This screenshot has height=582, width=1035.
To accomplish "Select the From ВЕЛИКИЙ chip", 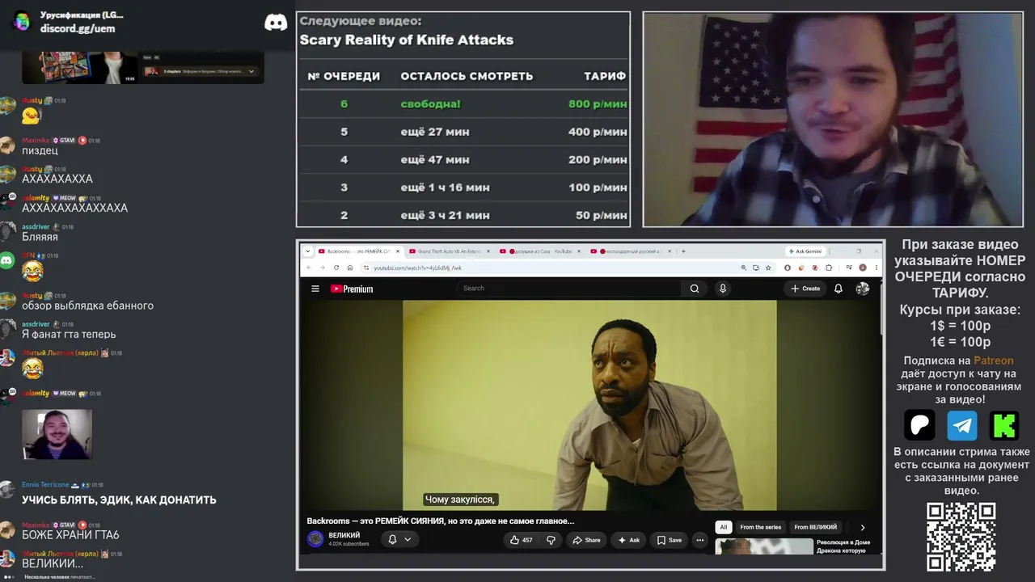I will 816,527.
